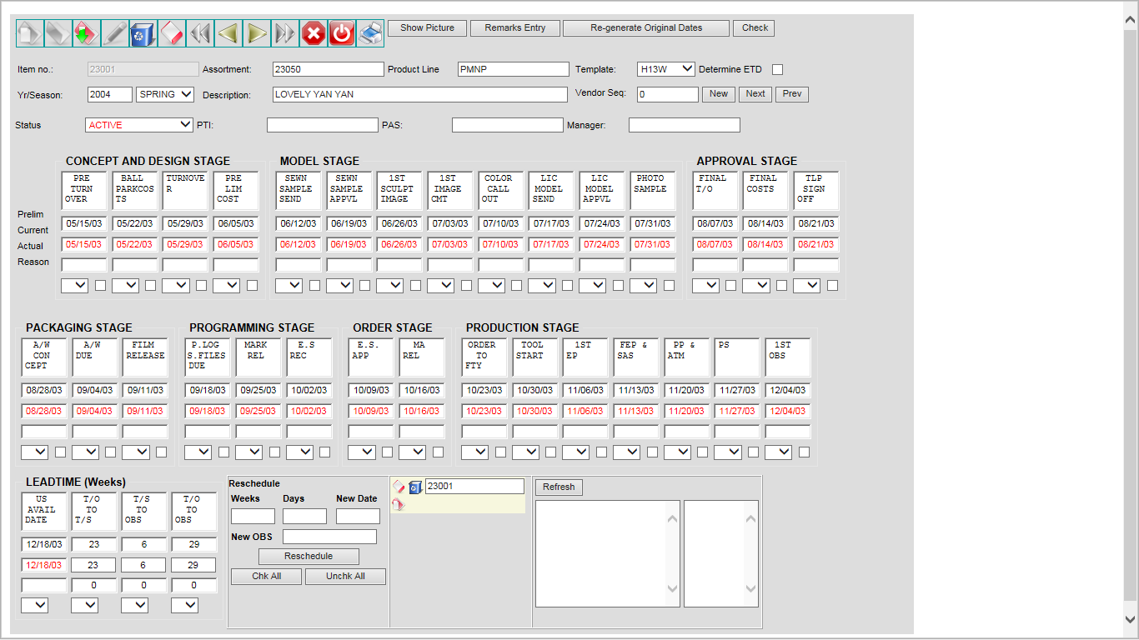
Task: Tick the checkbox under FINAL T/O column
Action: (731, 285)
